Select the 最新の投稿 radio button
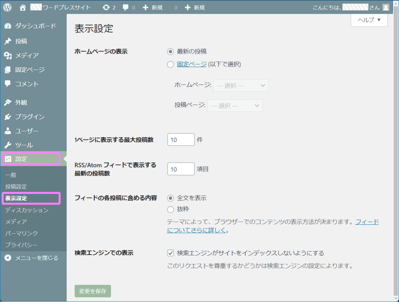 170,51
